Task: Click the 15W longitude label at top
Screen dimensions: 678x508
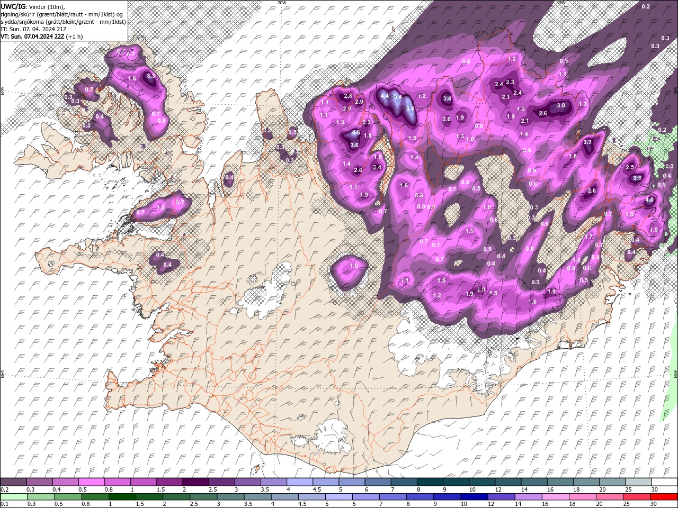Action: [561, 3]
